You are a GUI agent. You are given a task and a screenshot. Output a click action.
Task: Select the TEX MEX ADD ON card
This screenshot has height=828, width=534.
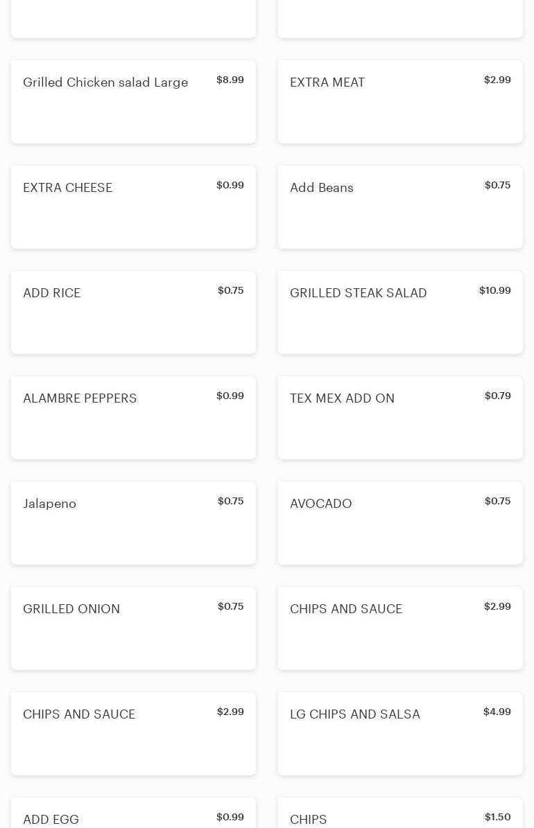(x=400, y=418)
